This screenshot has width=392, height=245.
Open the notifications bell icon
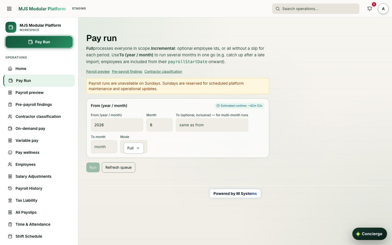369,9
